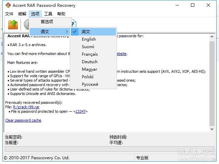
Task: Minimize the Accent RAR window
Action: (x=177, y=5)
